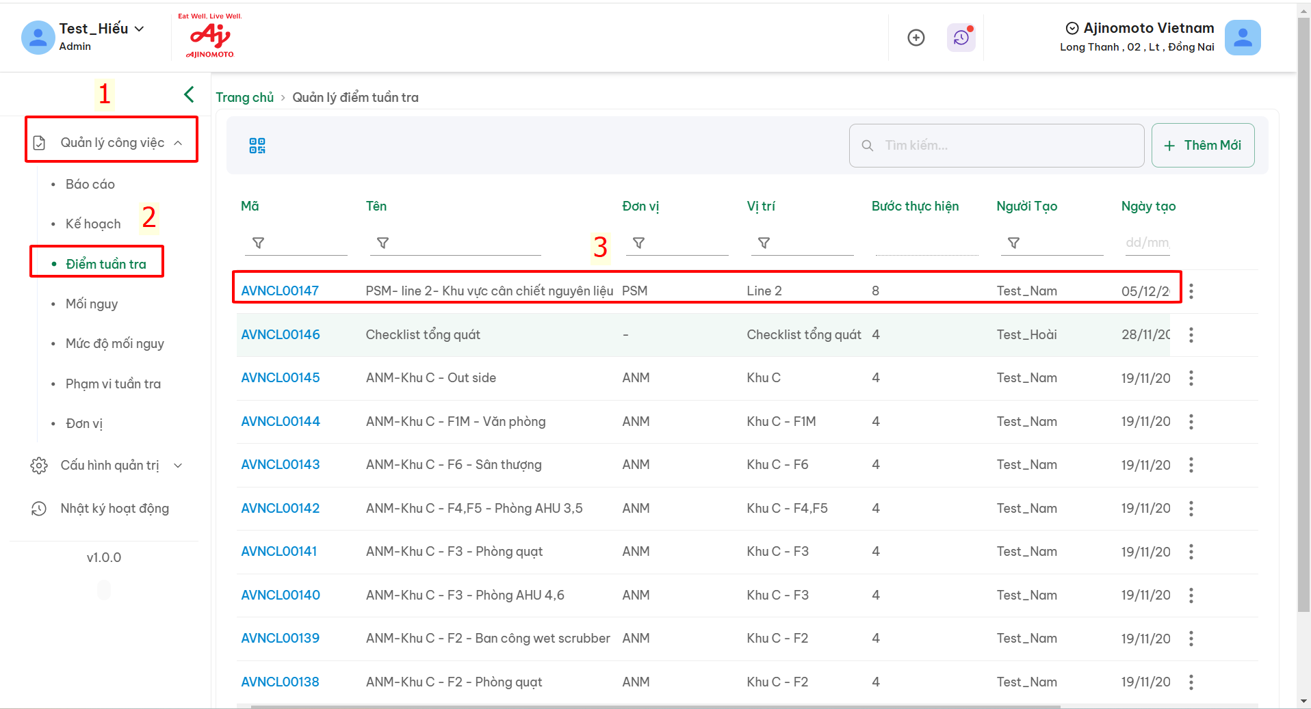Open row menu for AVNCL00147
This screenshot has height=709, width=1311.
(x=1191, y=291)
